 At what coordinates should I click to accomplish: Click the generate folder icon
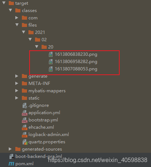(x=24, y=76)
